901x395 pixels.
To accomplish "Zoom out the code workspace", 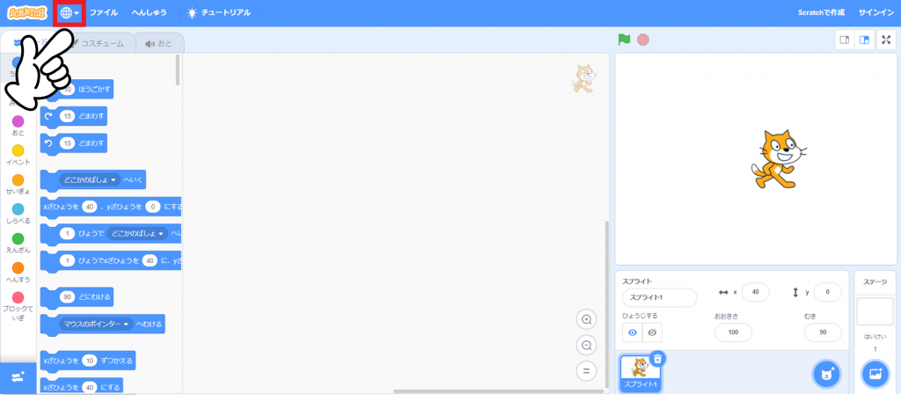I will pyautogui.click(x=587, y=346).
